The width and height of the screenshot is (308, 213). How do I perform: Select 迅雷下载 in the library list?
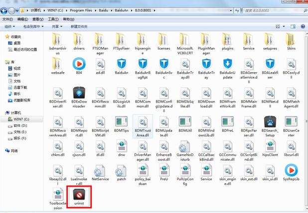click(20, 87)
